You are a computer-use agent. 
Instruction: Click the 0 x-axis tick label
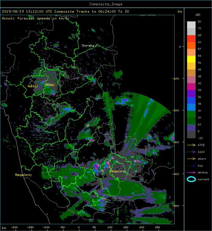tap(79, 227)
